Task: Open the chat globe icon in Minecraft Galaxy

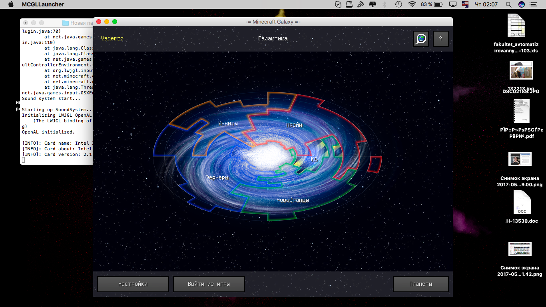Action: pos(420,39)
